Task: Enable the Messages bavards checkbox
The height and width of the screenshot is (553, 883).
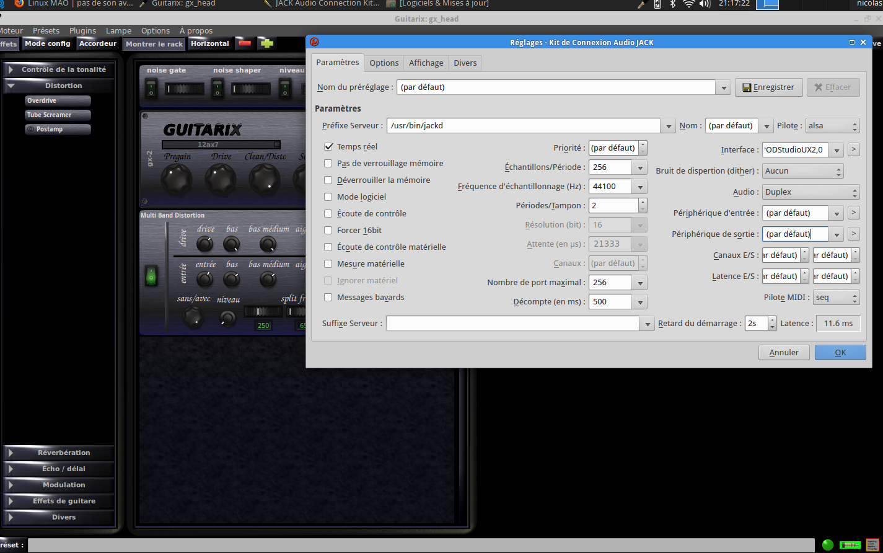Action: [329, 298]
